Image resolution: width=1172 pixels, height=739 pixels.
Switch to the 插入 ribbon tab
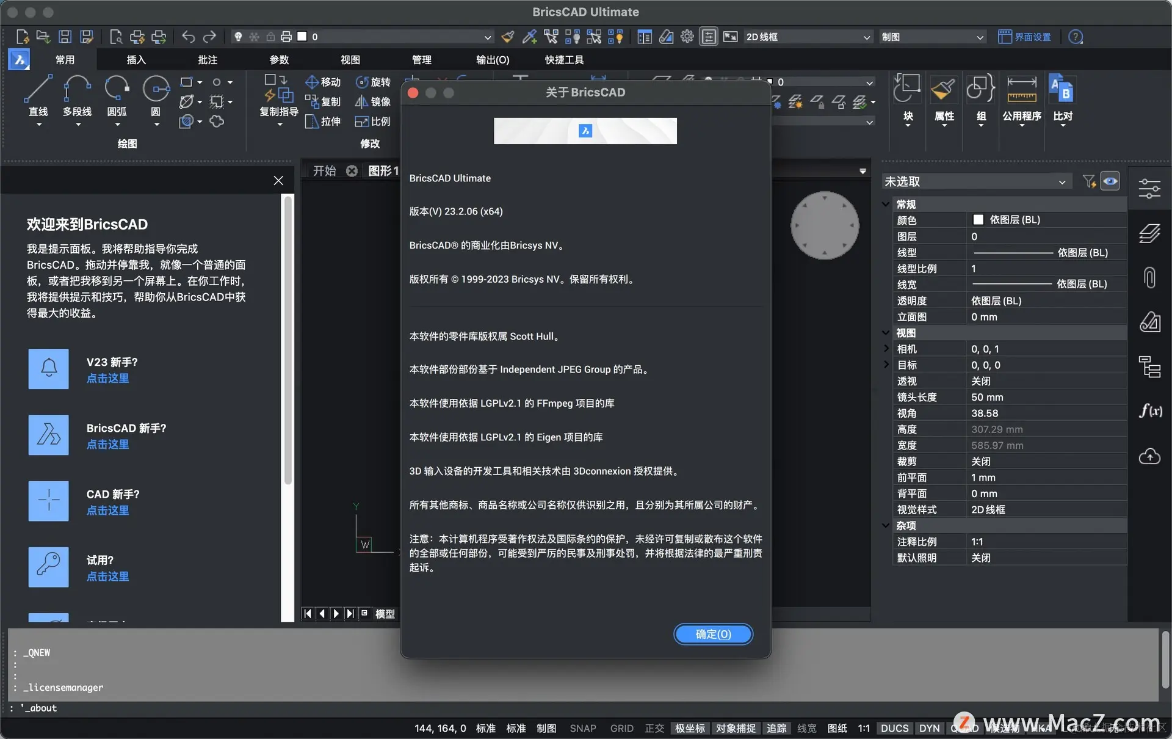pos(136,60)
